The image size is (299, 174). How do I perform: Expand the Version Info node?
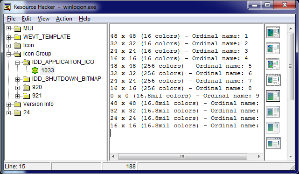point(8,104)
